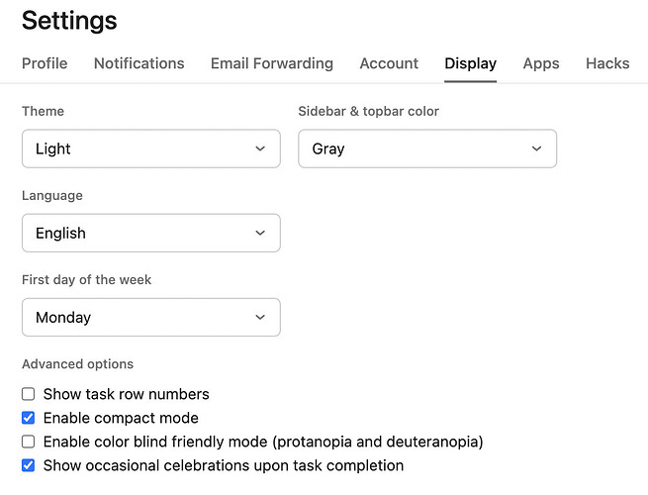This screenshot has width=648, height=495.
Task: Open the Language dropdown showing English
Action: pyautogui.click(x=151, y=233)
